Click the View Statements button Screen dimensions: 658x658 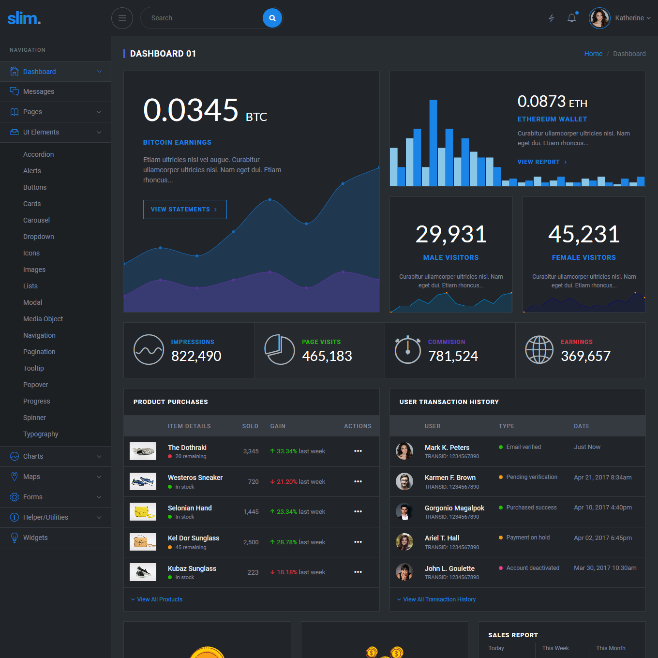(185, 209)
